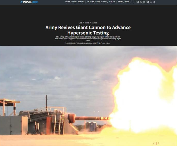177x146 pixels.
Task: Open TWZ X (Twitter) icon
Action: [141, 2]
